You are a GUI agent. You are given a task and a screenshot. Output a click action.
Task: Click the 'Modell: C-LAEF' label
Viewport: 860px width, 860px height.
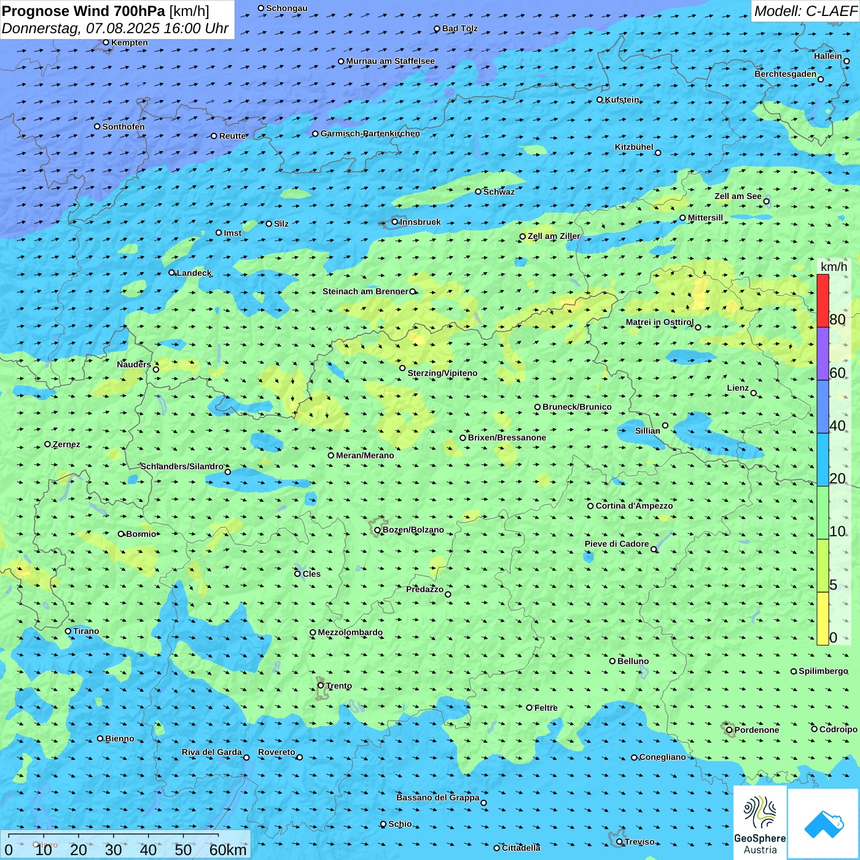tap(805, 11)
